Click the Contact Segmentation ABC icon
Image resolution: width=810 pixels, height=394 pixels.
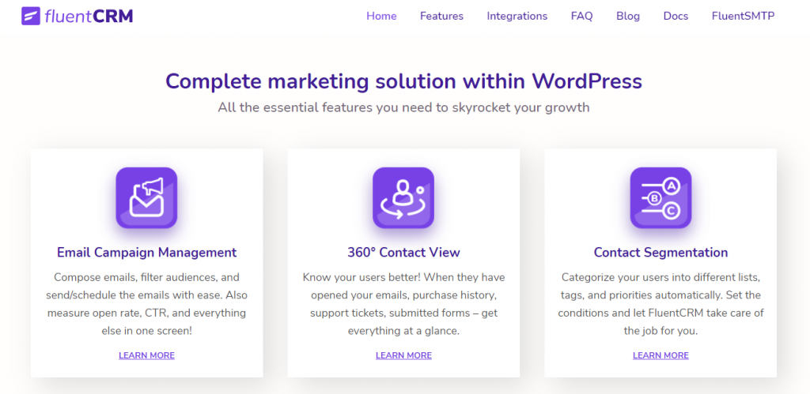click(x=660, y=197)
